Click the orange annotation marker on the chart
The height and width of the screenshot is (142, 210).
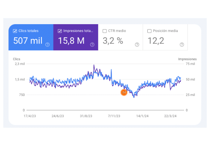click(124, 92)
